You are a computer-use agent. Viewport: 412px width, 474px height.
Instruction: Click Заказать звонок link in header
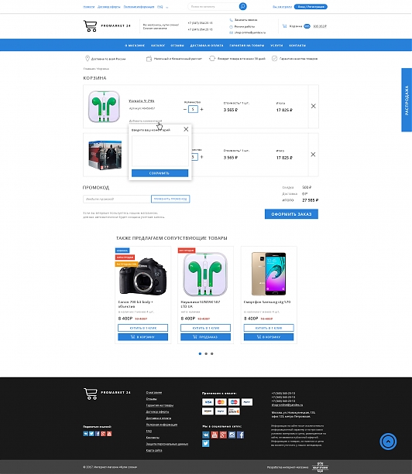245,20
